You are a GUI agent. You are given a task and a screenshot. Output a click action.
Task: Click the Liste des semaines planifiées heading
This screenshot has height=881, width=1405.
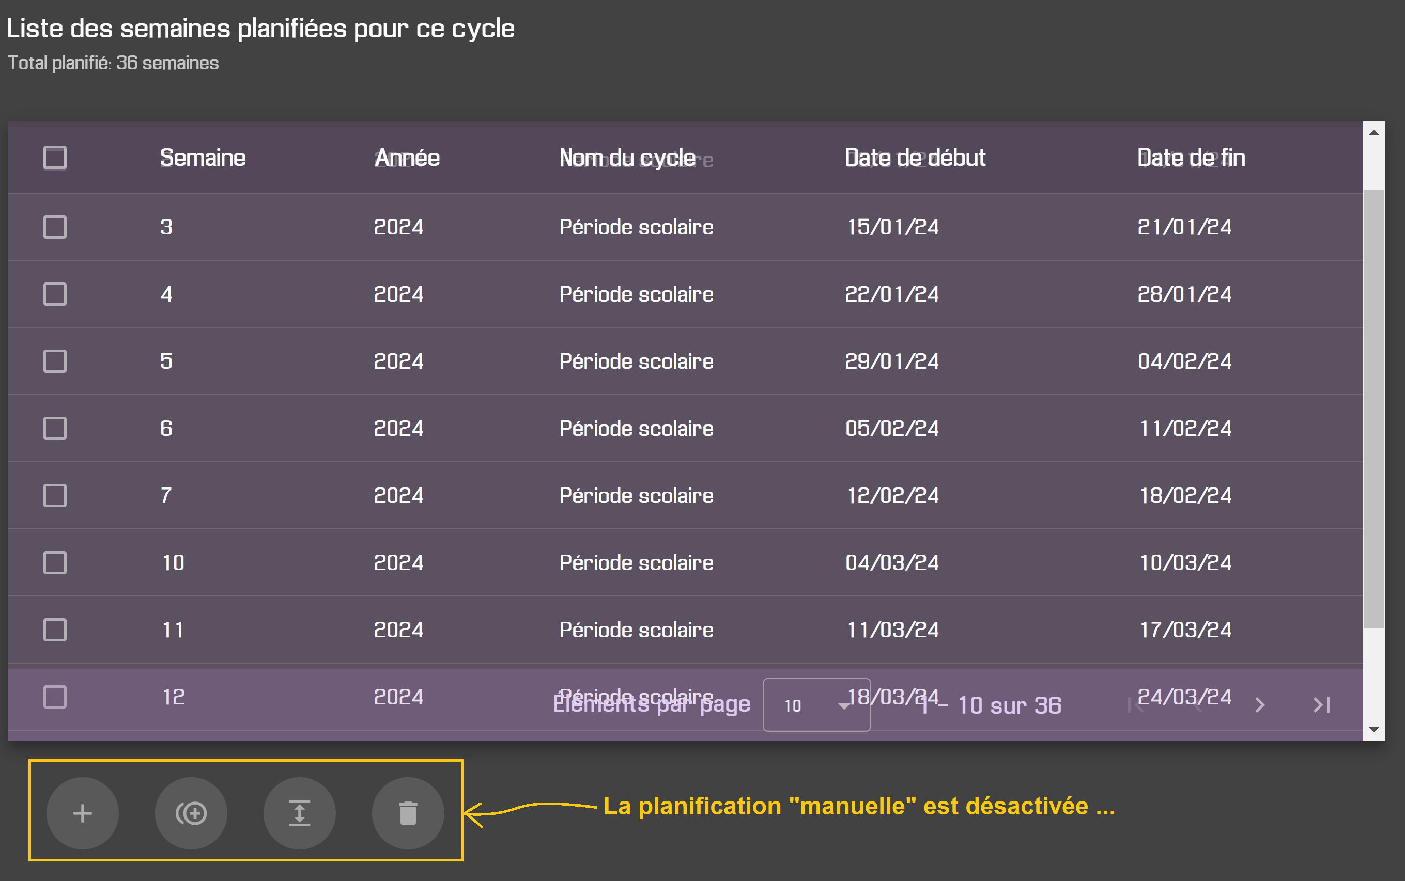click(x=260, y=28)
